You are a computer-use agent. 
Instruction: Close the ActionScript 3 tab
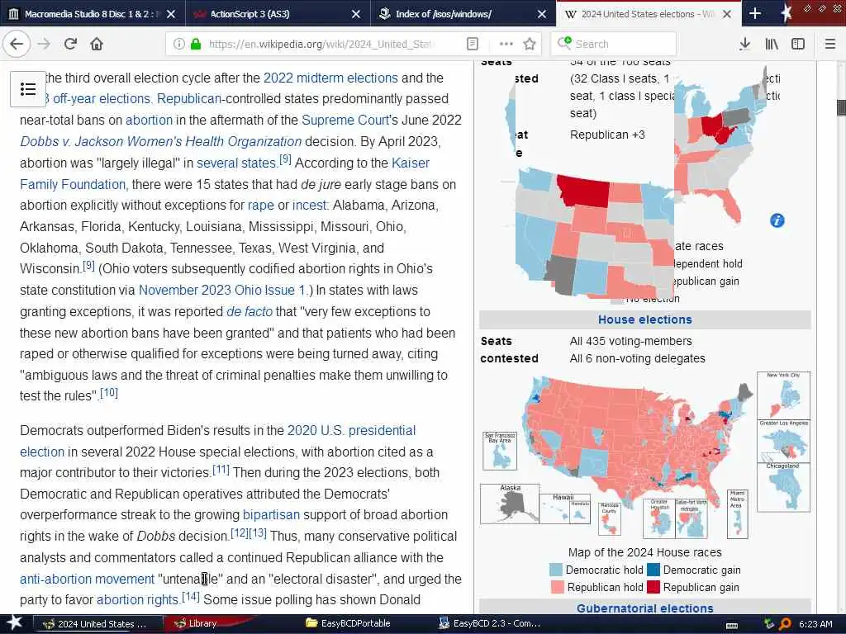pyautogui.click(x=356, y=14)
